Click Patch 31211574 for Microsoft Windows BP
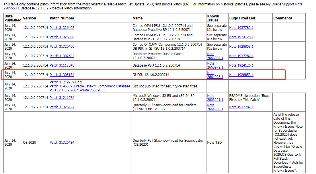The width and height of the screenshot is (316, 174). tap(62, 98)
